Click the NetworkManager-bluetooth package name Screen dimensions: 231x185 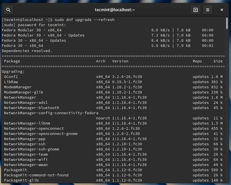click(x=32, y=108)
